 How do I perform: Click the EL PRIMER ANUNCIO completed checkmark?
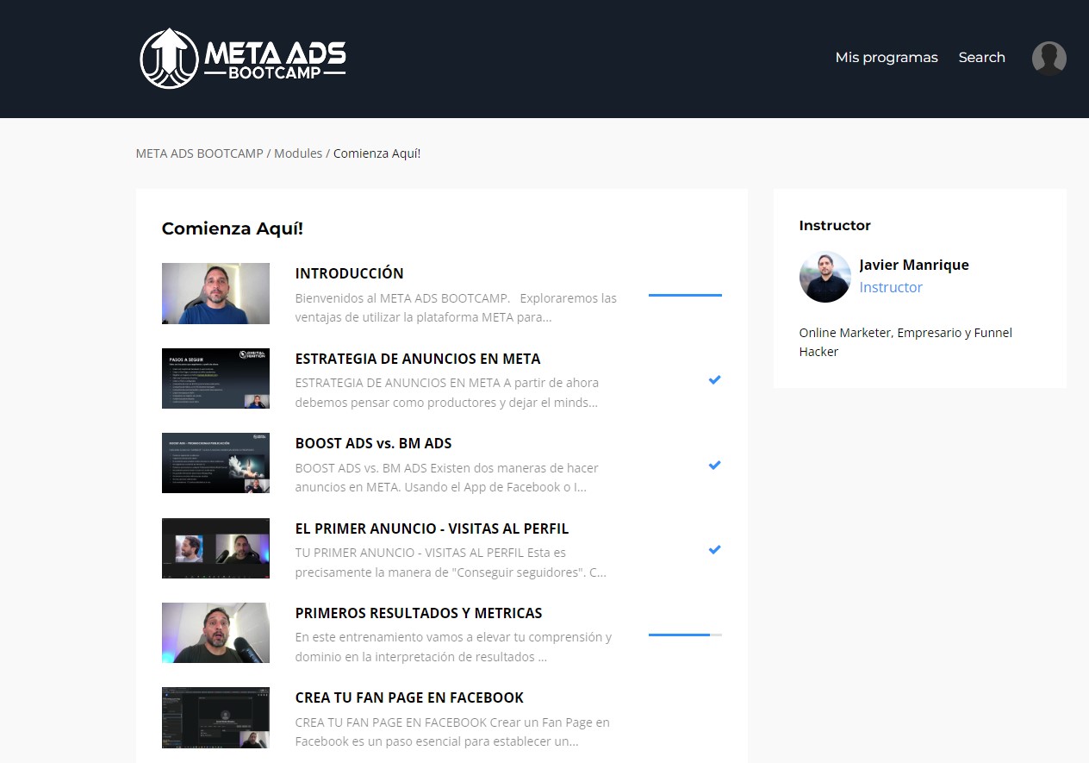(714, 549)
